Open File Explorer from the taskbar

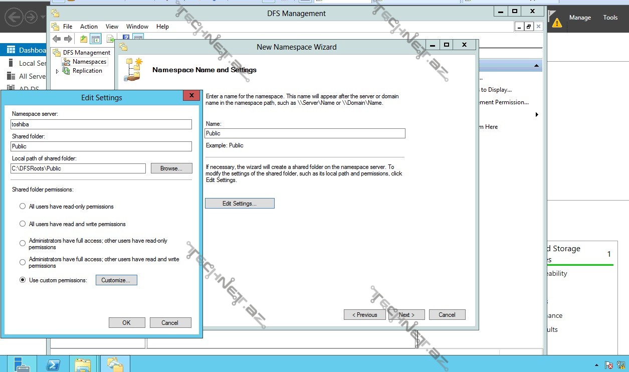click(83, 364)
